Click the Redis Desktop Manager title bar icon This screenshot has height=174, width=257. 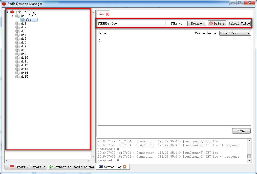coord(4,4)
